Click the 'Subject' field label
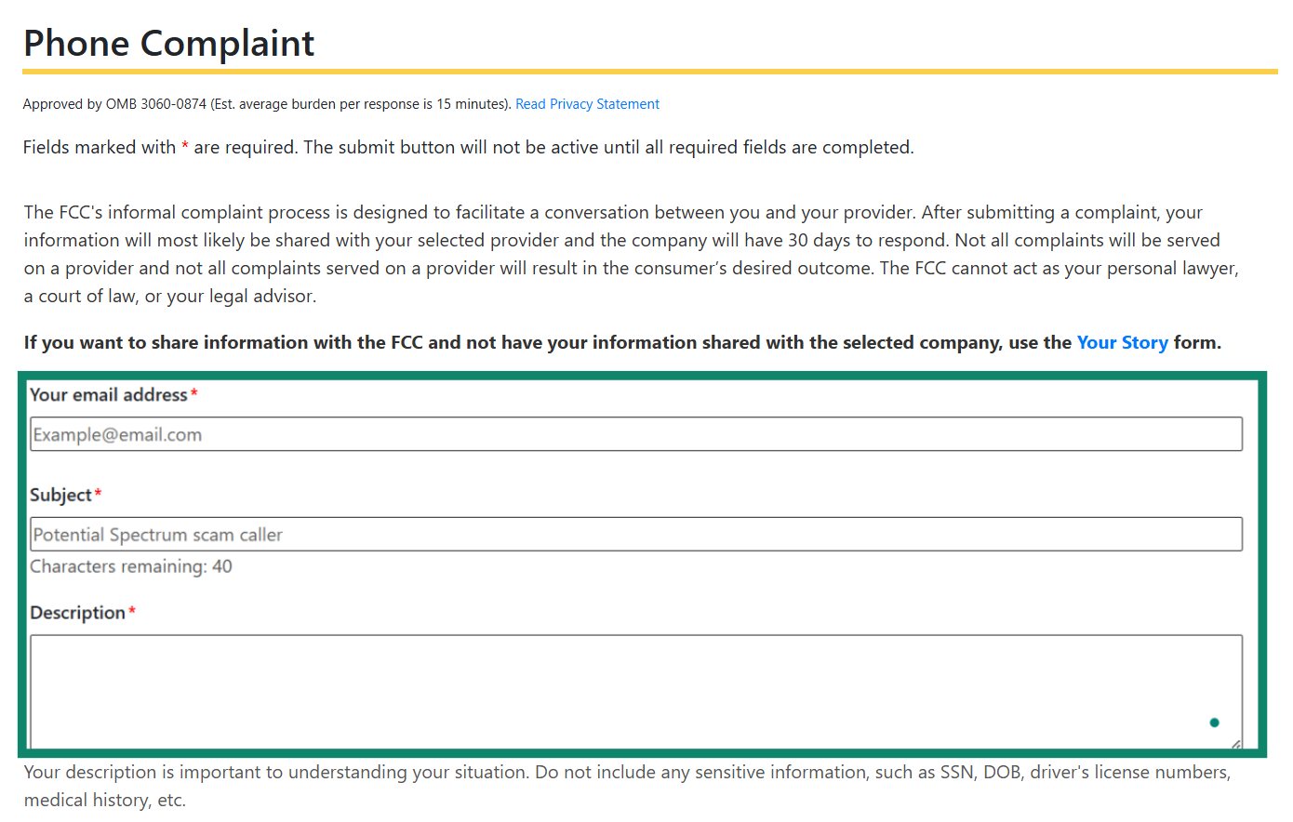 pos(60,496)
